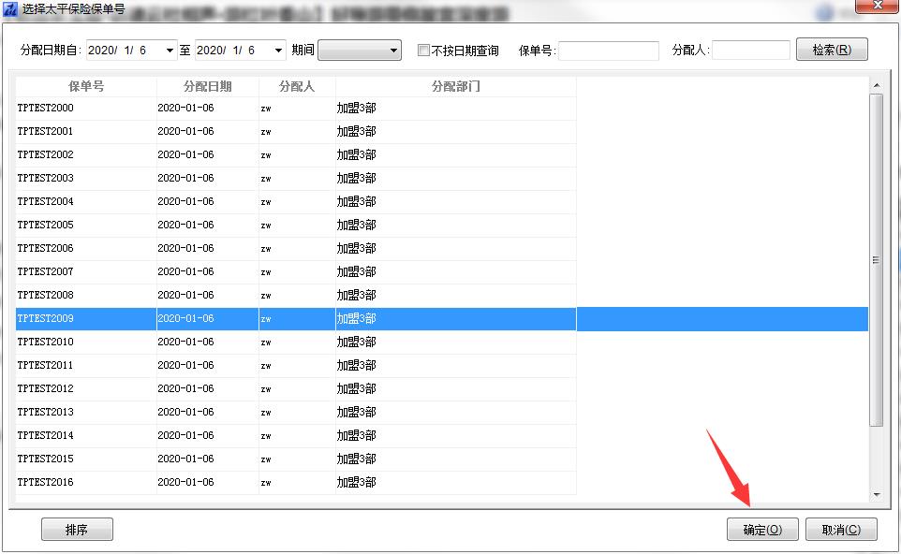Focus the 分配人 text field
This screenshot has height=554, width=901.
[x=750, y=51]
